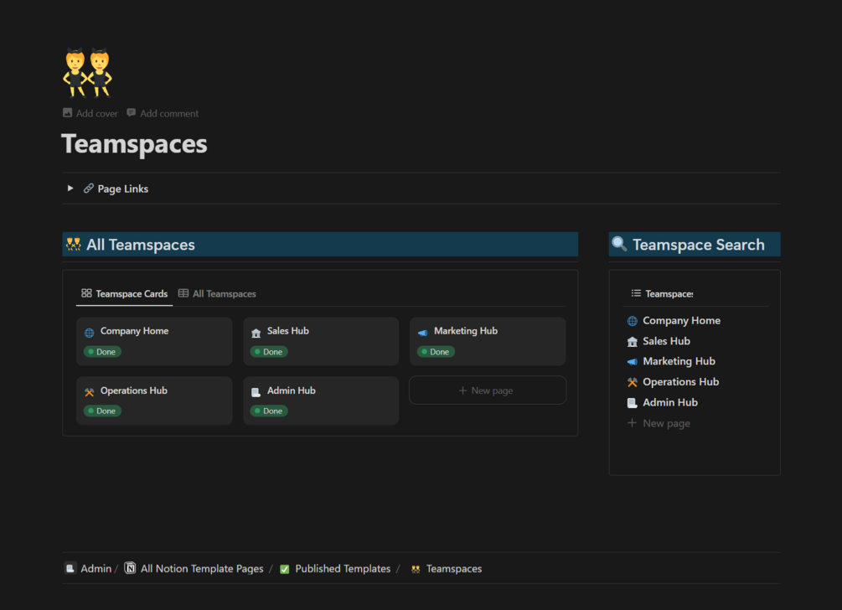Click the Add comment speech bubble icon

[x=131, y=113]
